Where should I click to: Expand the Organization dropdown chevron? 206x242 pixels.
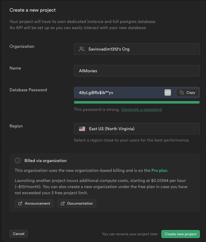194,49
